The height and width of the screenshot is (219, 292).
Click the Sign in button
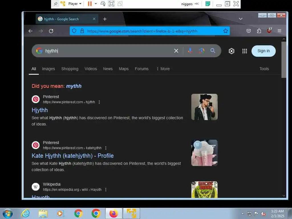(x=263, y=51)
